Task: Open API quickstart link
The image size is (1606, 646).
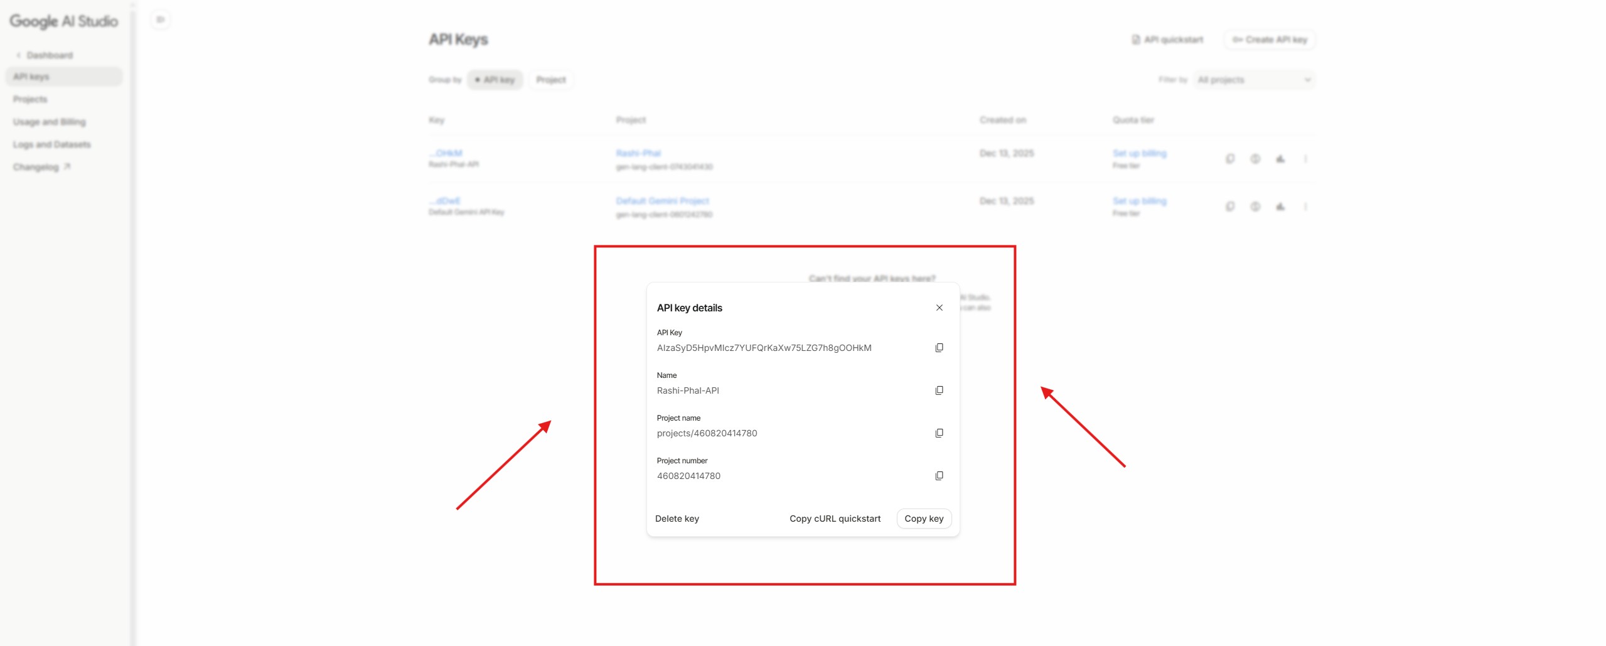Action: tap(1167, 40)
